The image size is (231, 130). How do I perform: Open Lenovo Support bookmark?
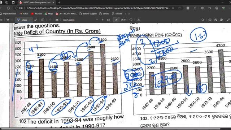click(x=88, y=14)
